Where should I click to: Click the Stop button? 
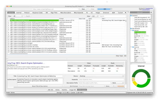point(83,9)
